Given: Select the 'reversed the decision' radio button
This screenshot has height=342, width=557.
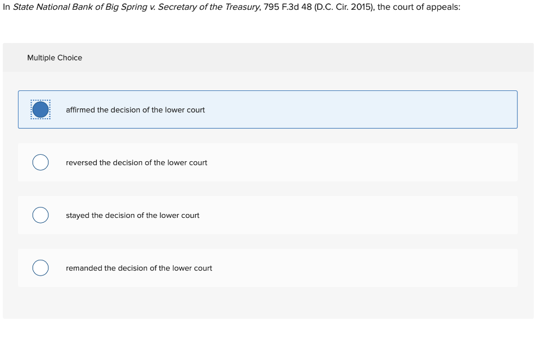Looking at the screenshot, I should tap(40, 162).
